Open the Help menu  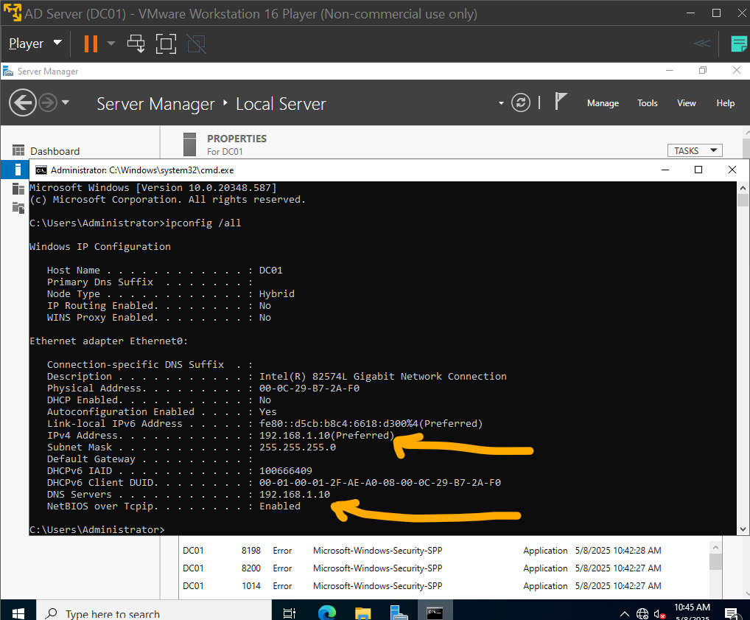(725, 103)
